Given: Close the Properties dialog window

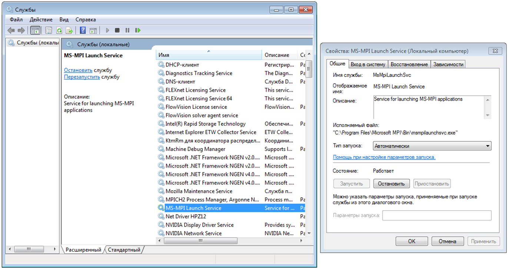Looking at the screenshot, I should point(495,51).
